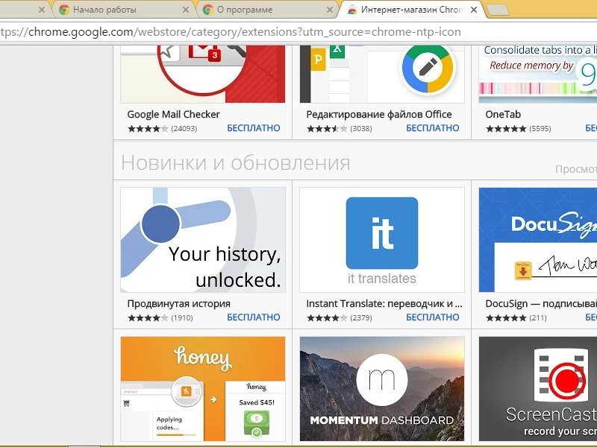Click the star rating of Instant Translate
The image size is (597, 447).
point(327,318)
